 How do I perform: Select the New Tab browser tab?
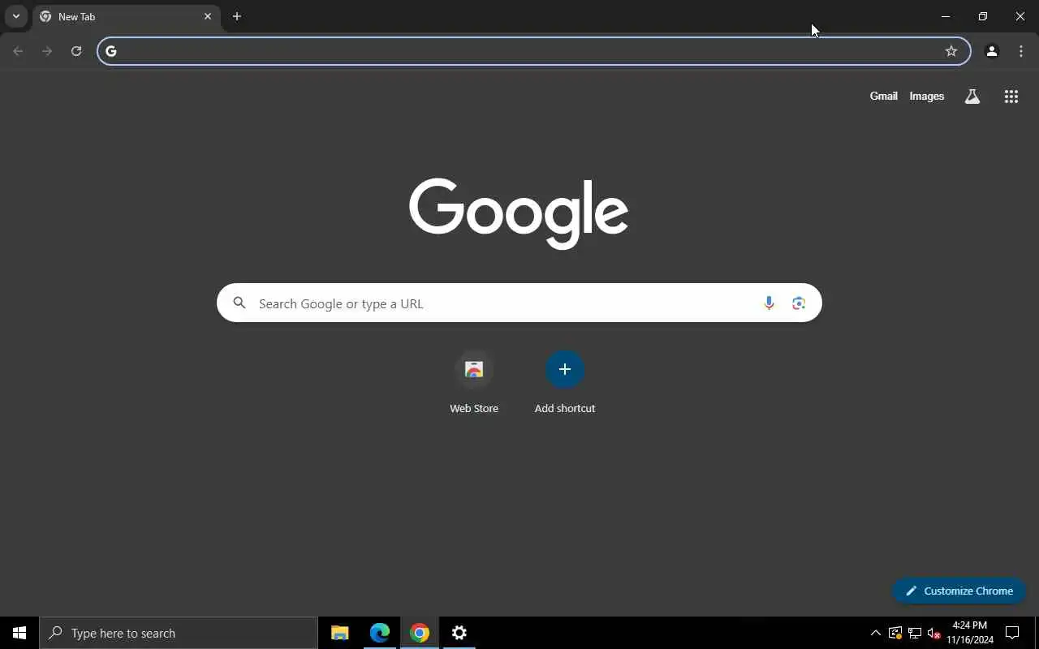(127, 16)
